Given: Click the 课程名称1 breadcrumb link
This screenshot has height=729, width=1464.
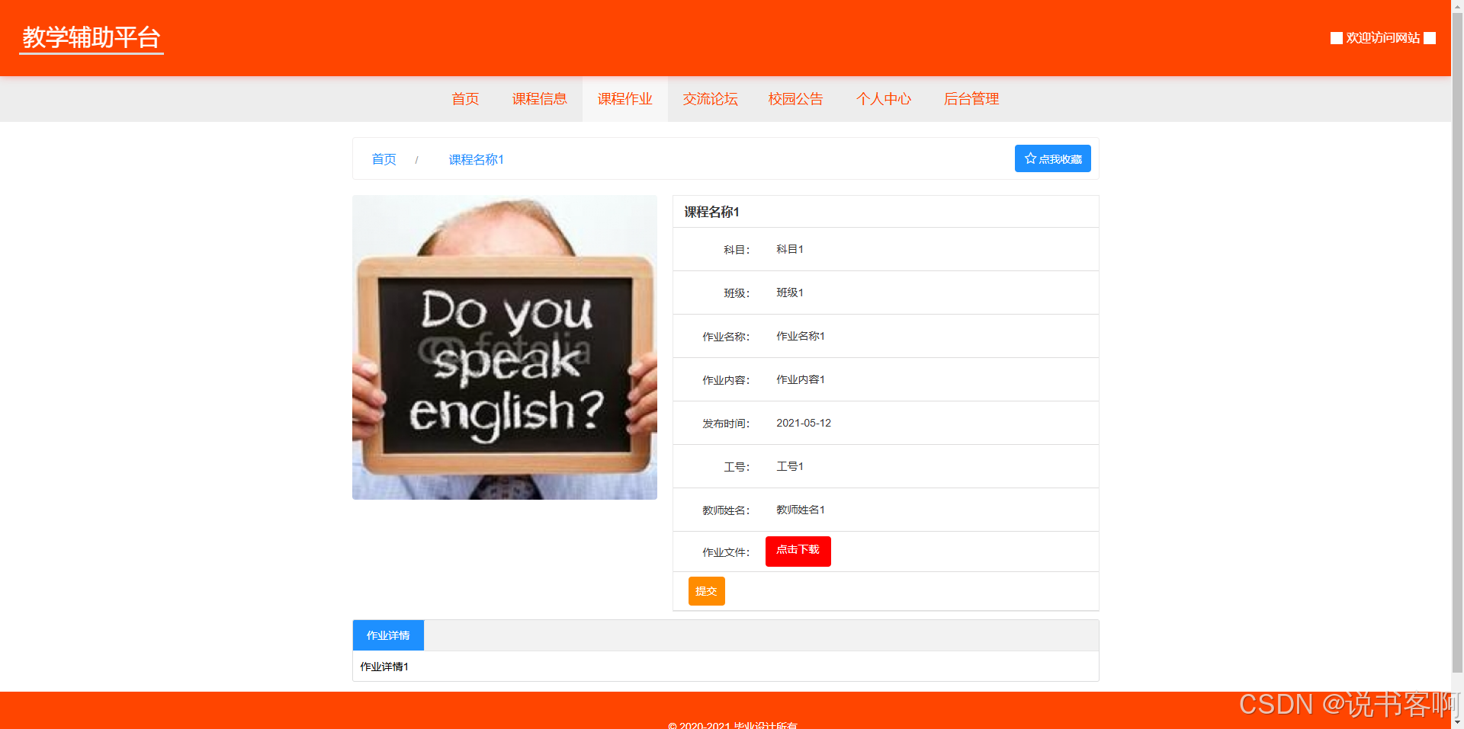Looking at the screenshot, I should (x=477, y=159).
